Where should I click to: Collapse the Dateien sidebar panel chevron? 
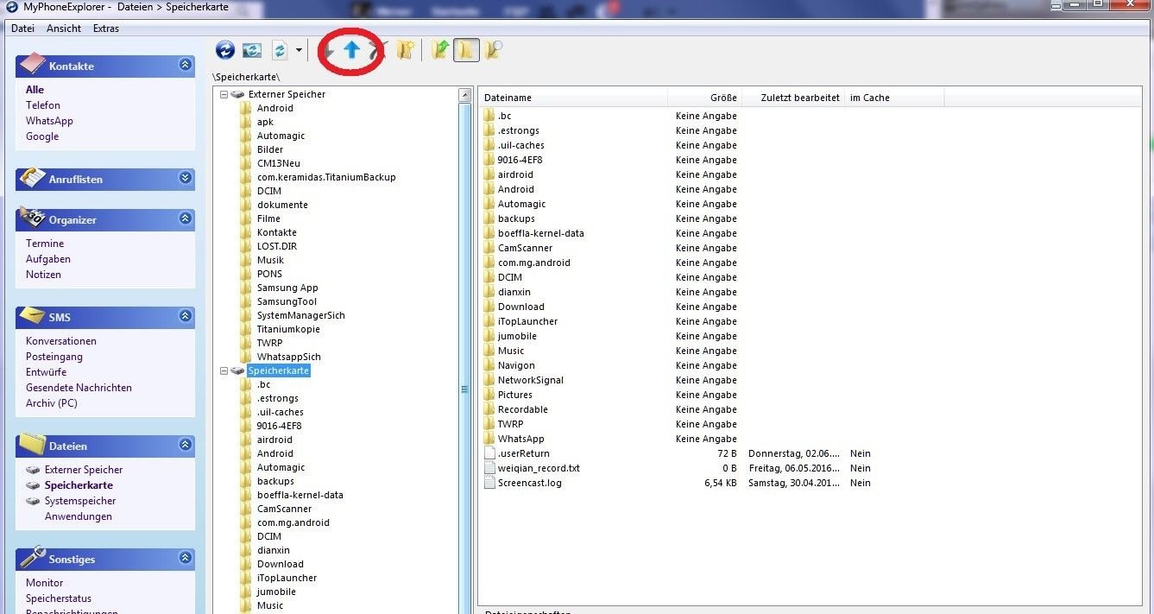click(185, 445)
